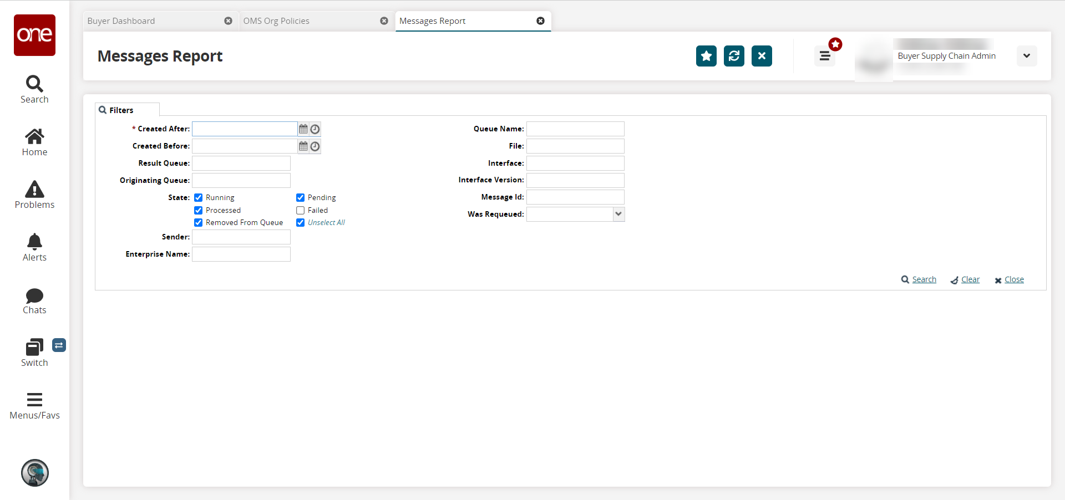The image size is (1065, 500).
Task: Click the blurred user profile picture
Action: click(x=874, y=60)
